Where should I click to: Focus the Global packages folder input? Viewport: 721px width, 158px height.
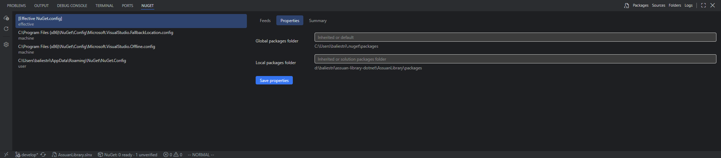515,37
